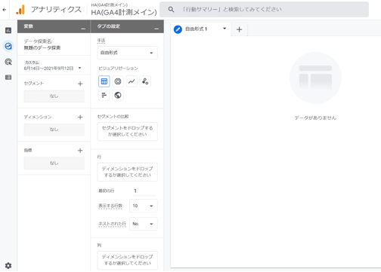The height and width of the screenshot is (272, 381).
Task: Click segment comparison drop zone
Action: (x=128, y=131)
